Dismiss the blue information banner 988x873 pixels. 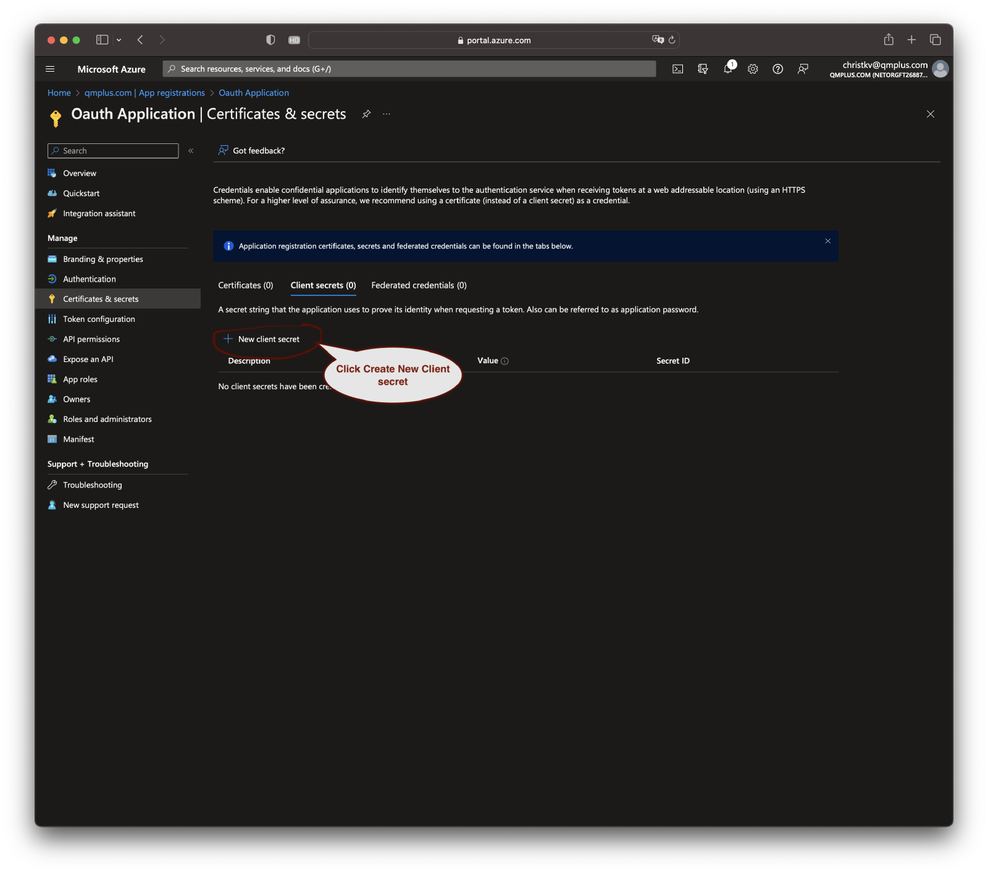[827, 241]
